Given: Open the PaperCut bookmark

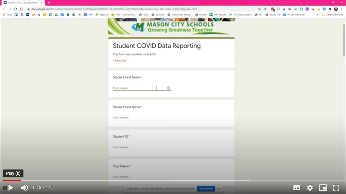Looking at the screenshot, I should pyautogui.click(x=102, y=15).
